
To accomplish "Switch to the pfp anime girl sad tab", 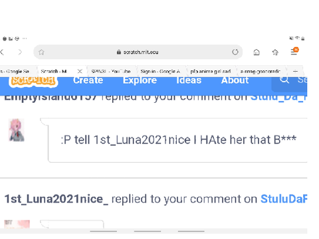I will 211,71.
